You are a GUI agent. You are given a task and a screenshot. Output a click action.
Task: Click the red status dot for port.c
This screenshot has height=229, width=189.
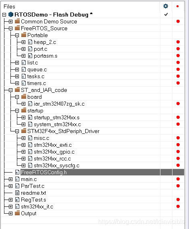(178, 49)
